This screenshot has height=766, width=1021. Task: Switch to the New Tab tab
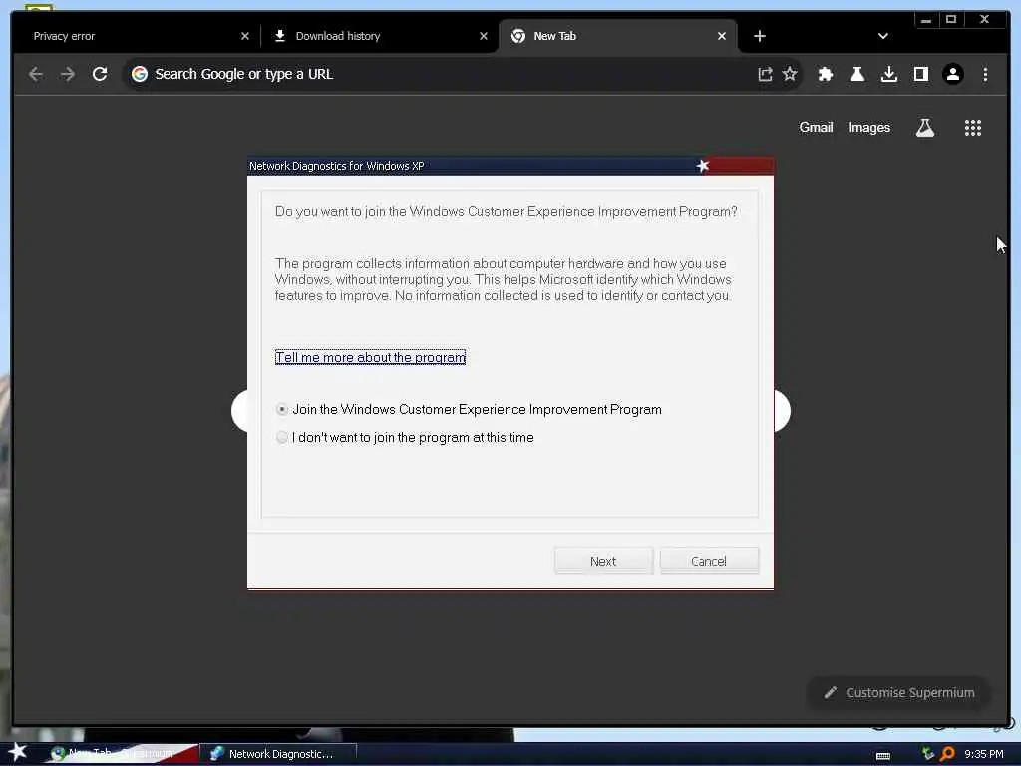pos(617,37)
